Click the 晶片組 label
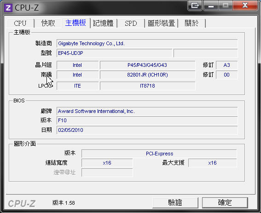This screenshot has height=213, width=261. pyautogui.click(x=43, y=65)
